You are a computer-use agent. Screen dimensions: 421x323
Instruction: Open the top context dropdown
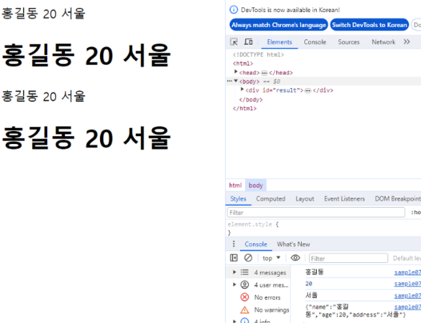click(x=271, y=258)
